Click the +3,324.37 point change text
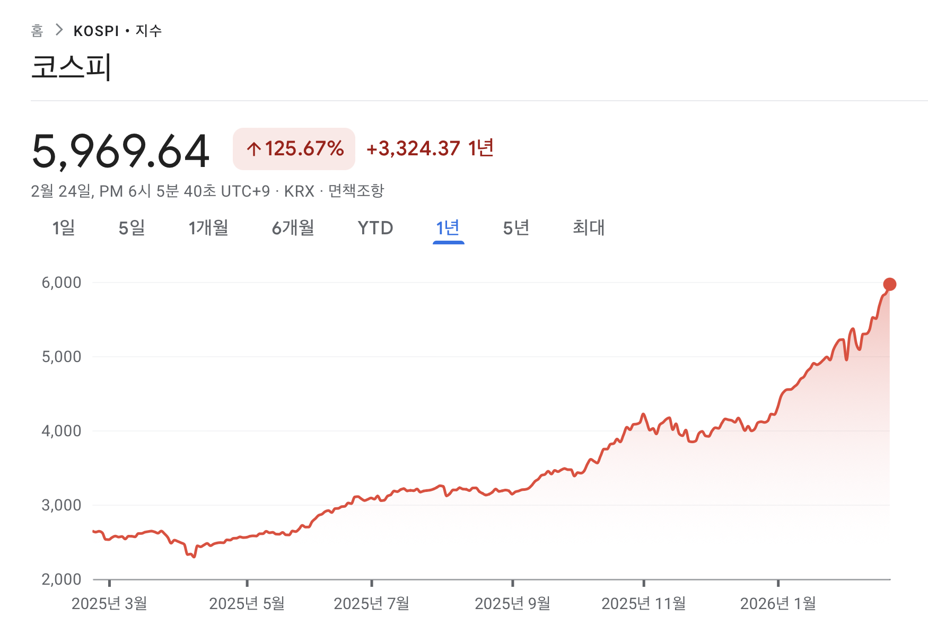 coord(413,148)
